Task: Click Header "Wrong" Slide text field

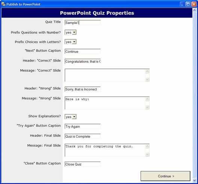Action: pyautogui.click(x=83, y=89)
